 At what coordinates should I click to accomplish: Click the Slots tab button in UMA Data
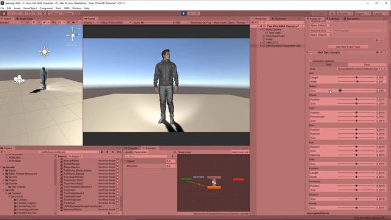coord(367,65)
